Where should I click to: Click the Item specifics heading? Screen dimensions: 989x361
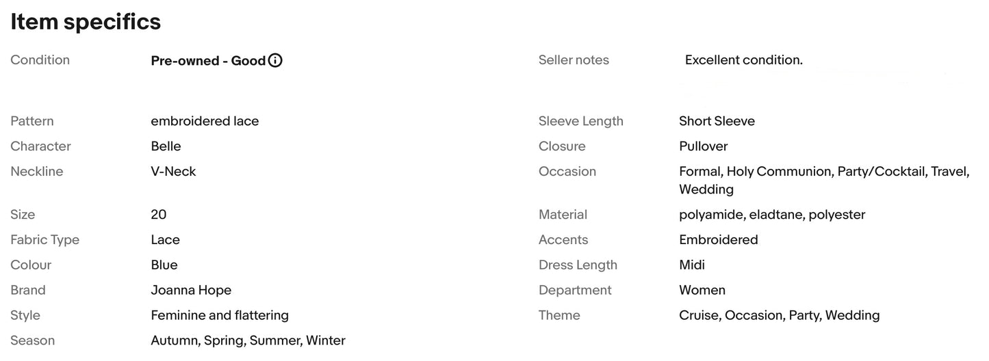point(86,22)
